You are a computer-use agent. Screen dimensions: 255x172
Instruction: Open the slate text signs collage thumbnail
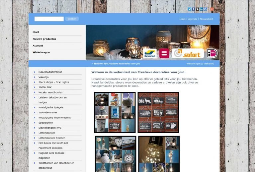158,112
